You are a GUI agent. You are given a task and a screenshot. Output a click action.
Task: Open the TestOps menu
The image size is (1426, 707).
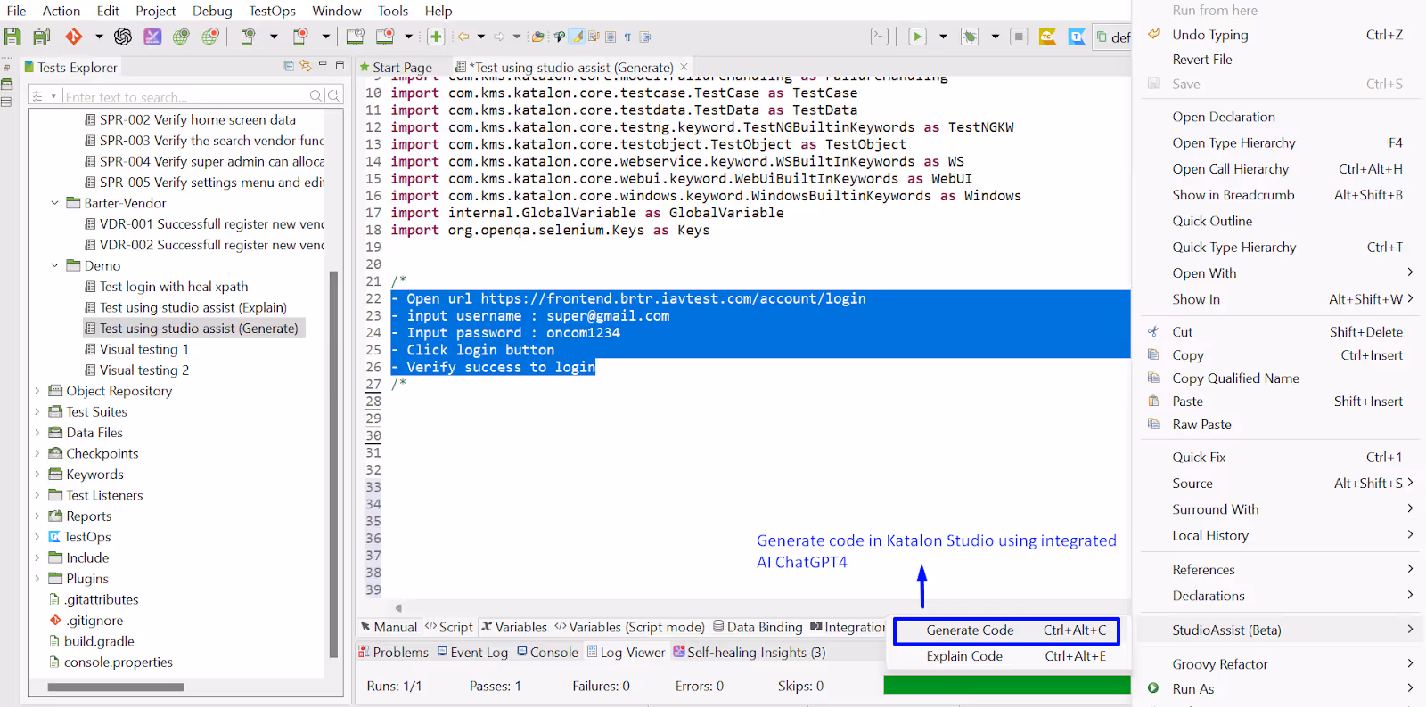272,11
